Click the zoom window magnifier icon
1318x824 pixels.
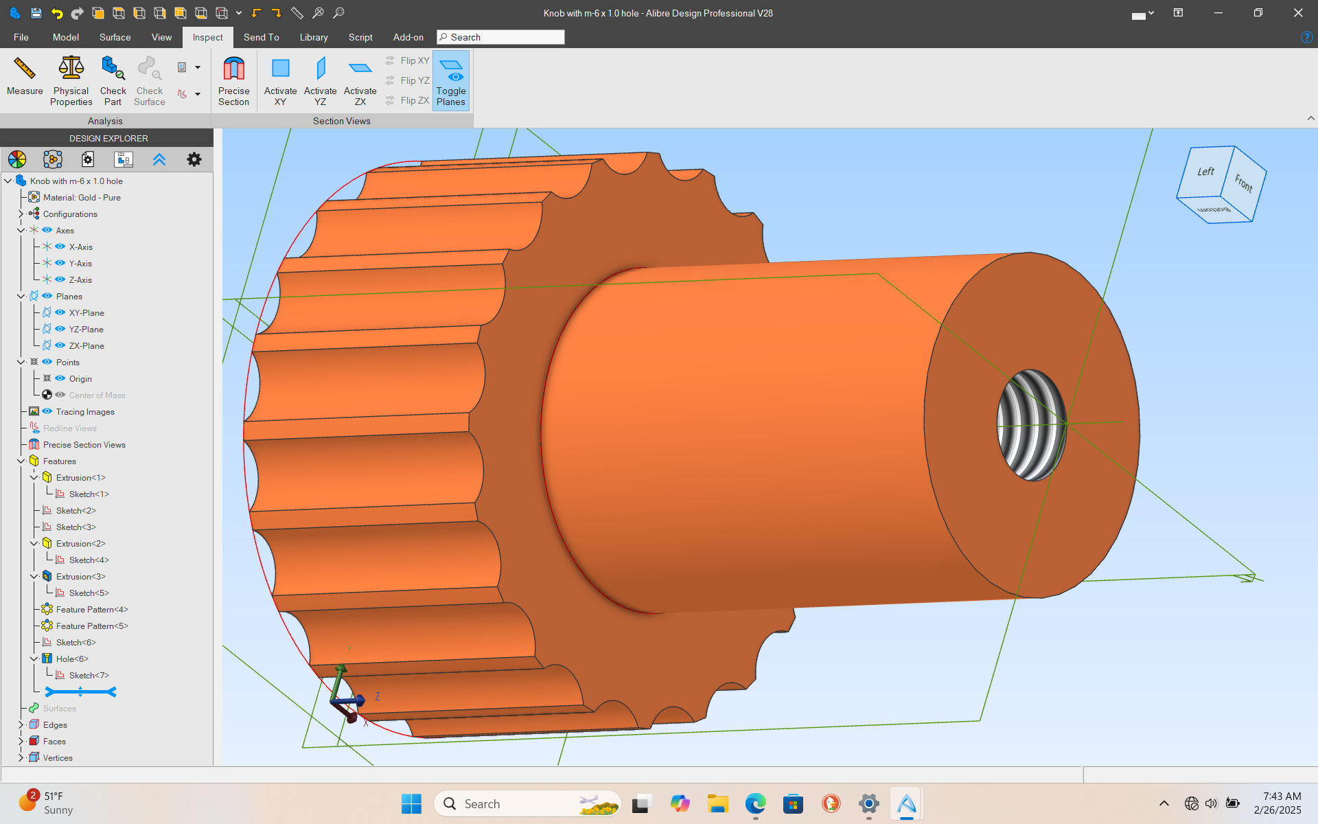pyautogui.click(x=338, y=13)
